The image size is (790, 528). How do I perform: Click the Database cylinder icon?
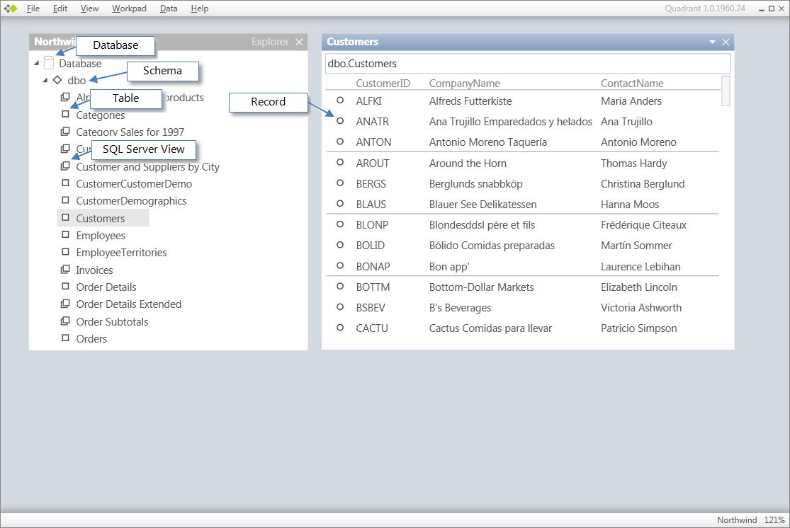click(49, 63)
